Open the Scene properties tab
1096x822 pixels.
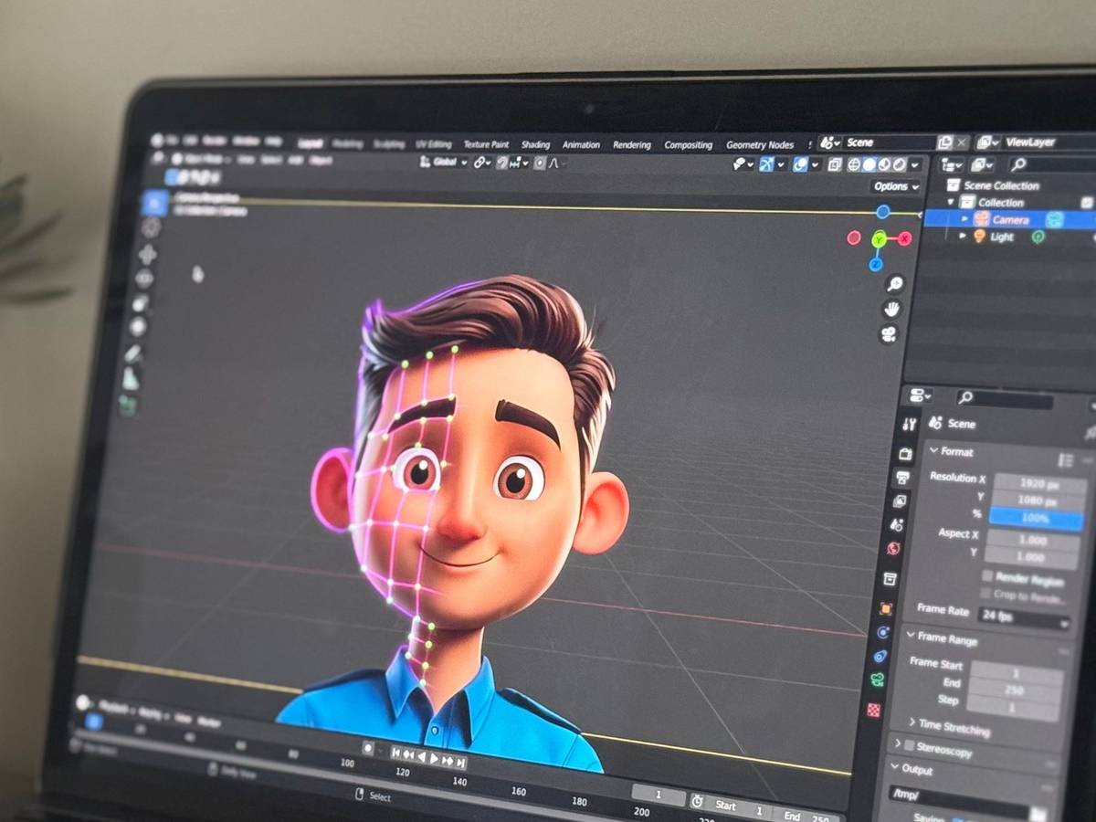pos(897,525)
